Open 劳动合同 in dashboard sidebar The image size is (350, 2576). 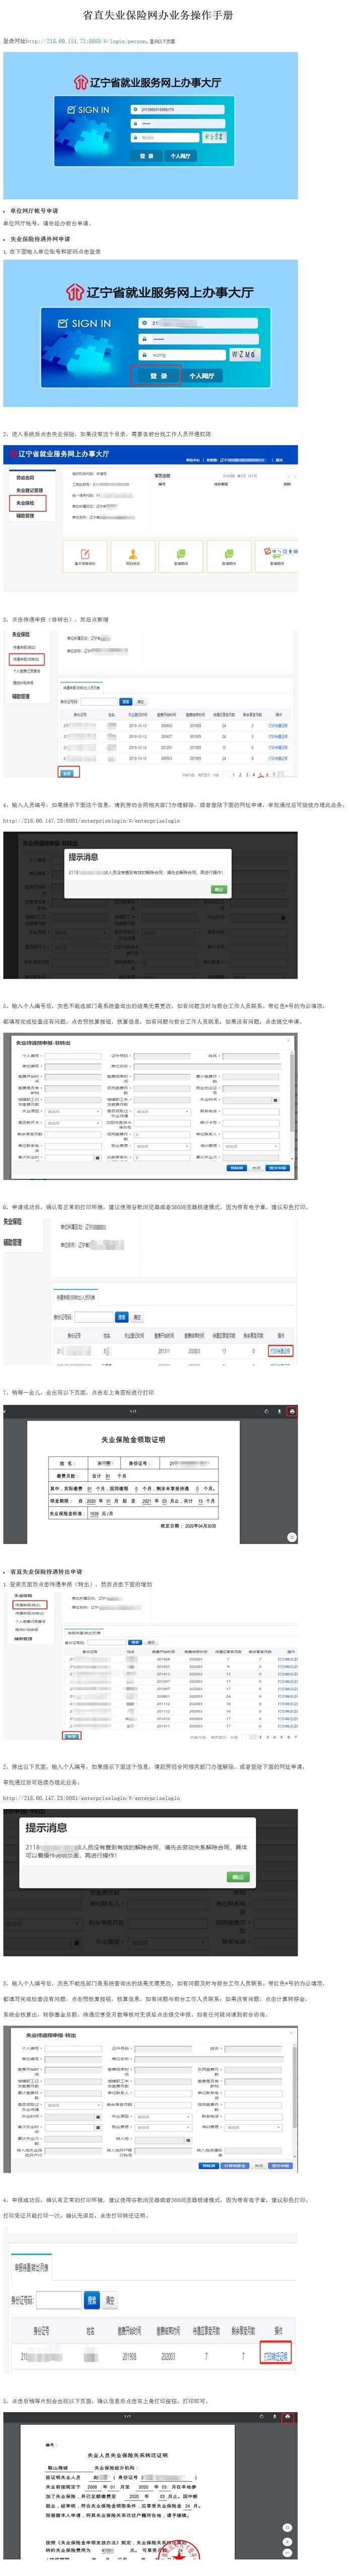(x=25, y=478)
